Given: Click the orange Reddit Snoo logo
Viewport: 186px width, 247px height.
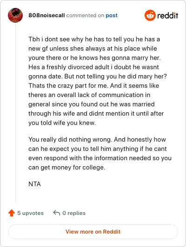Looking at the screenshot, I should coord(150,15).
